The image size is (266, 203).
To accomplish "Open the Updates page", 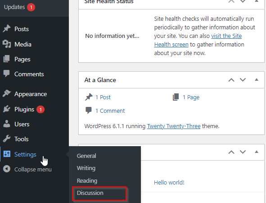I will pyautogui.click(x=14, y=7).
